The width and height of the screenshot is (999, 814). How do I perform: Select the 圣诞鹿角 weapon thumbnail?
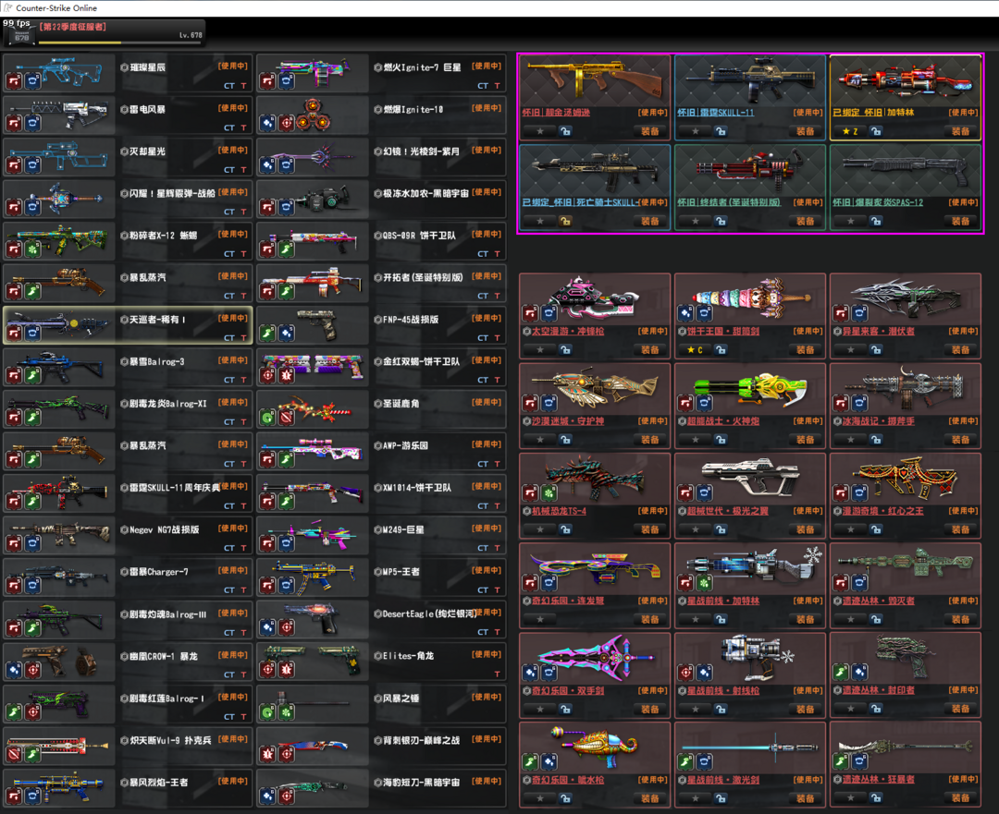(313, 410)
